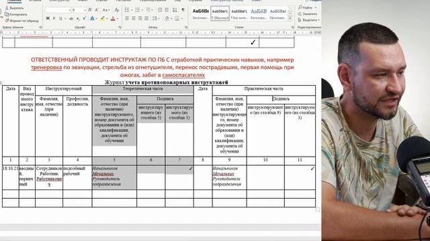Image resolution: width=430 pixels, height=241 pixels.
Task: Expand underline style dropdown arrow
Action: (65, 19)
